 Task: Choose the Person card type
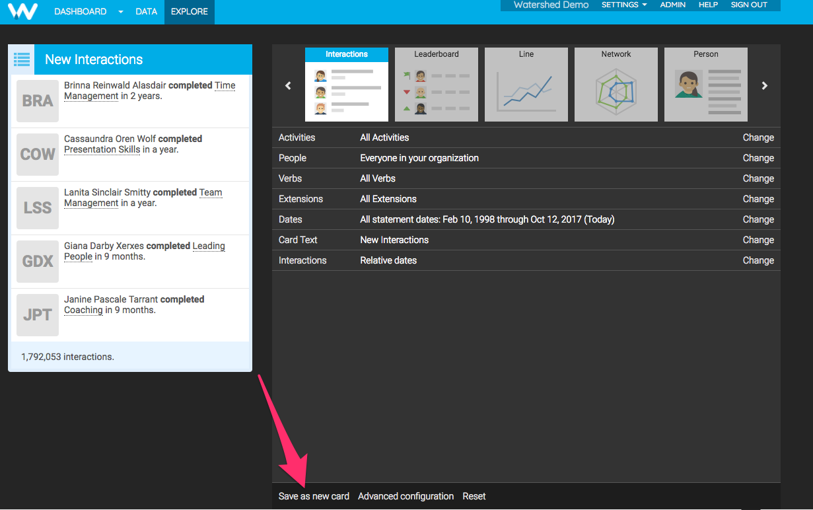[x=706, y=85]
